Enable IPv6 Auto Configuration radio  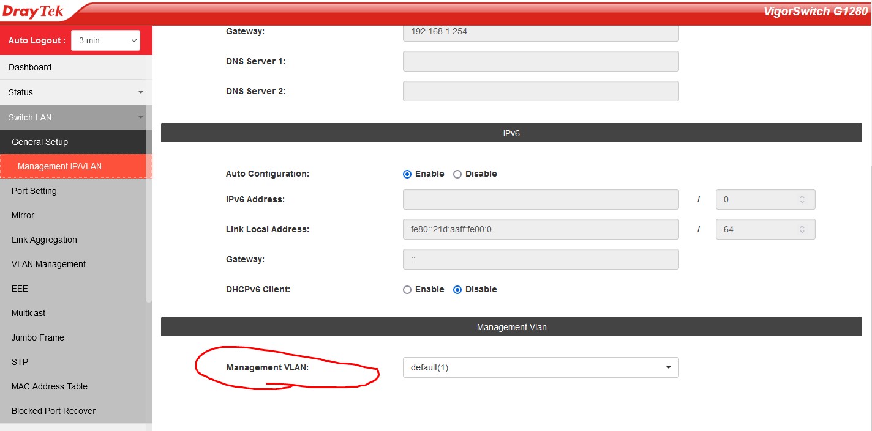pyautogui.click(x=407, y=174)
